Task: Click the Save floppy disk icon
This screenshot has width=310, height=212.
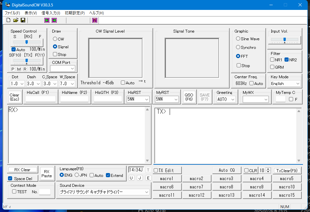Action: 23,20
